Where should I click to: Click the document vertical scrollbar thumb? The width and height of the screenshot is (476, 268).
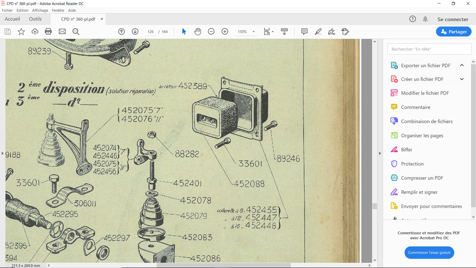click(x=375, y=206)
